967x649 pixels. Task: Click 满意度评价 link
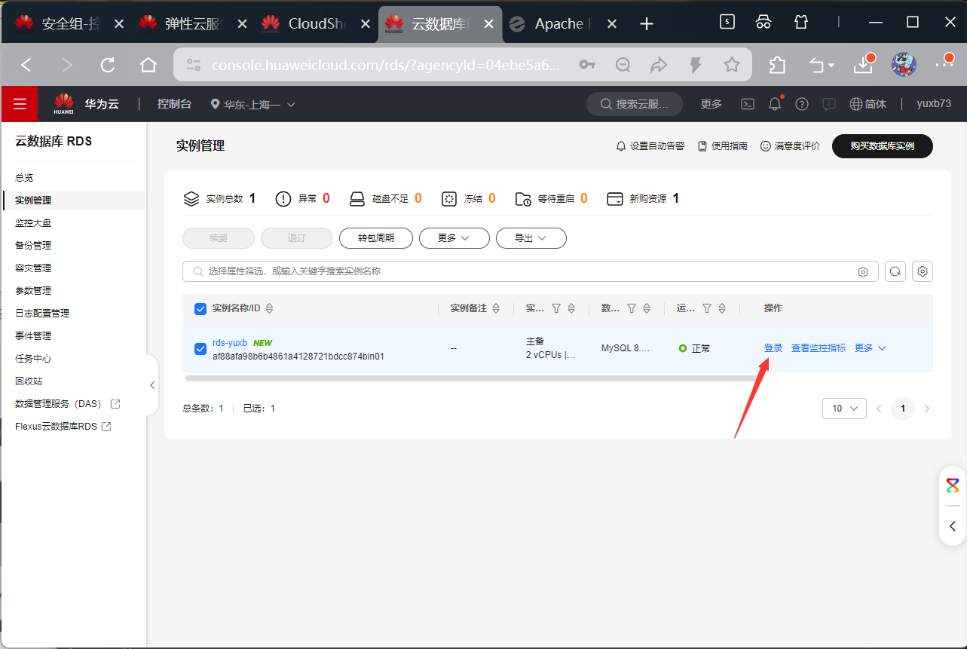click(790, 146)
